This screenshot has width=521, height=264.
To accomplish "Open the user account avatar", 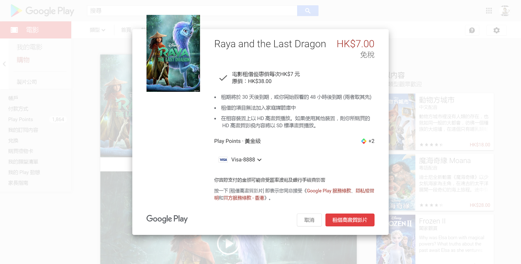I will [x=505, y=11].
